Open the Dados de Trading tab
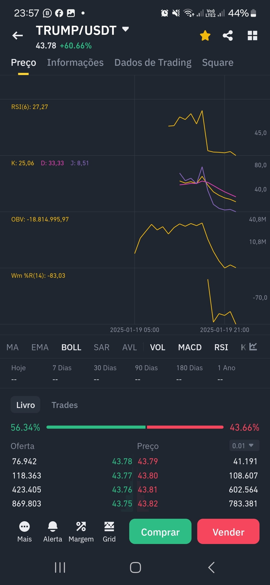This screenshot has height=585, width=270. (x=153, y=62)
